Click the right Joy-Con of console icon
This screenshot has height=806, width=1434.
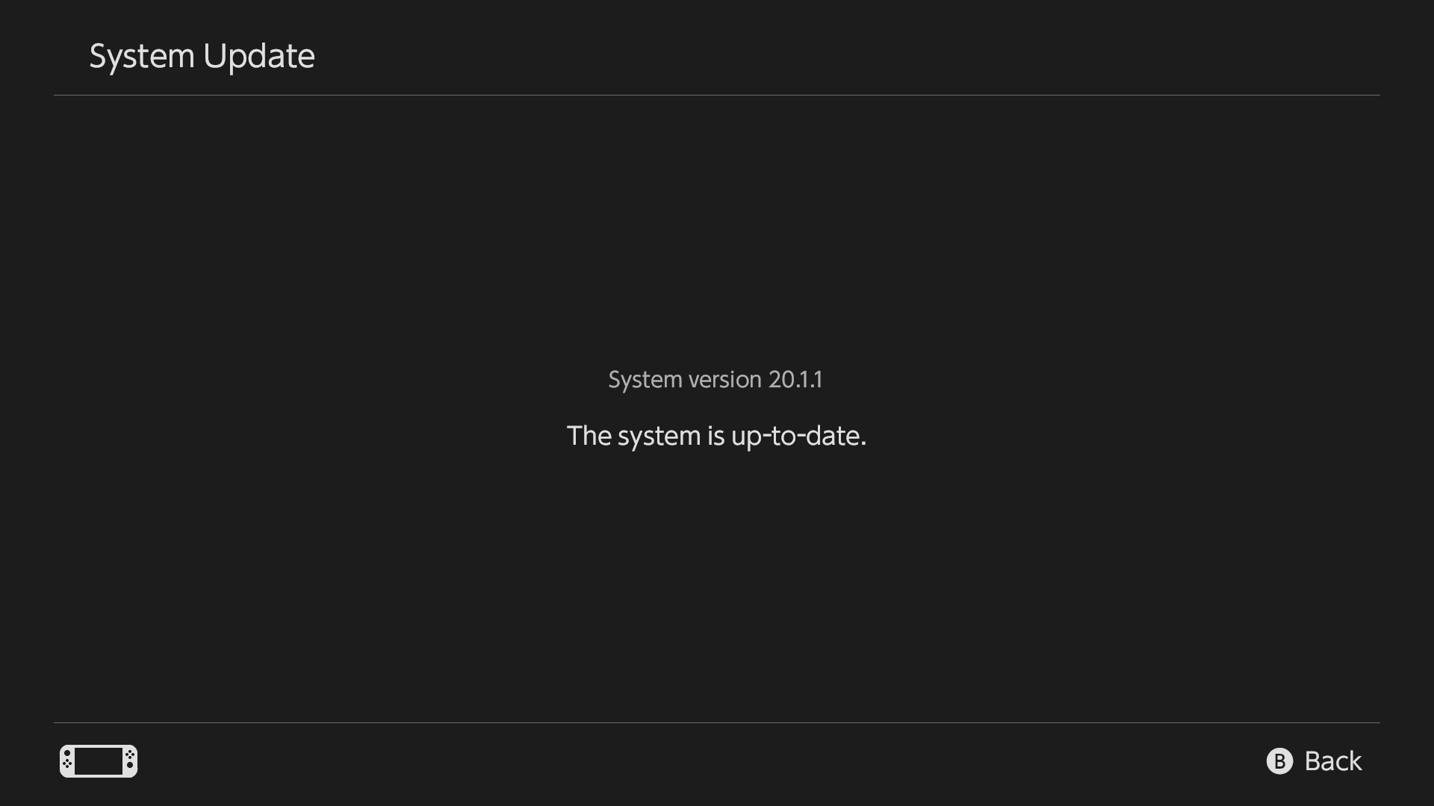(130, 761)
